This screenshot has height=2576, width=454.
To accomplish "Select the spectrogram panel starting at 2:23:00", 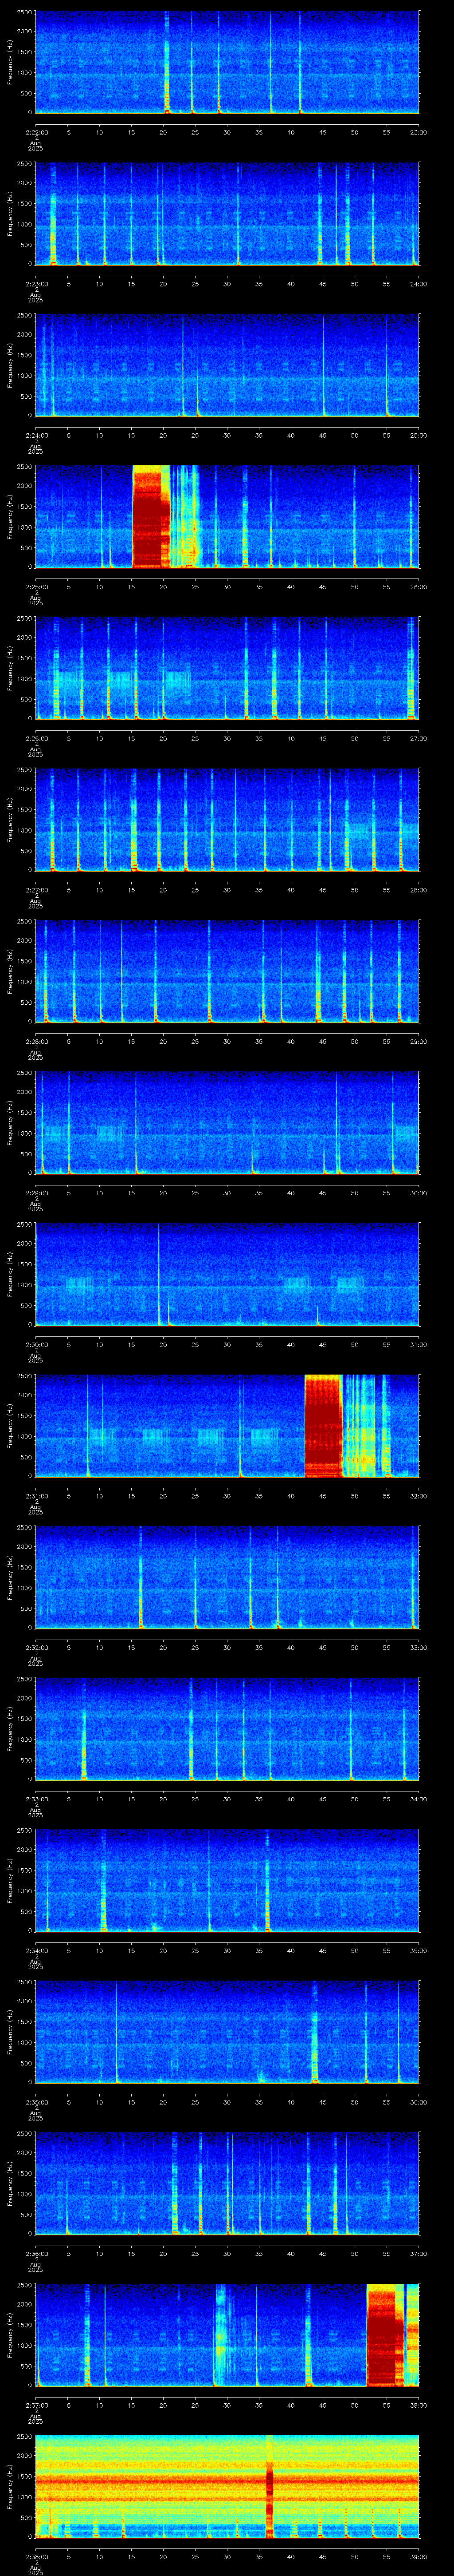I will (227, 214).
